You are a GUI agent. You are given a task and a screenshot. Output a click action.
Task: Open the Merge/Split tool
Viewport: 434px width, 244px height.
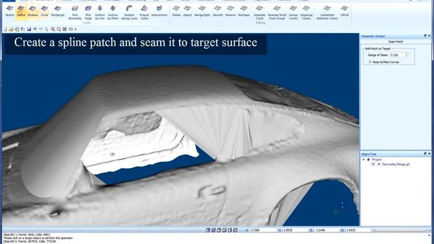pos(202,12)
